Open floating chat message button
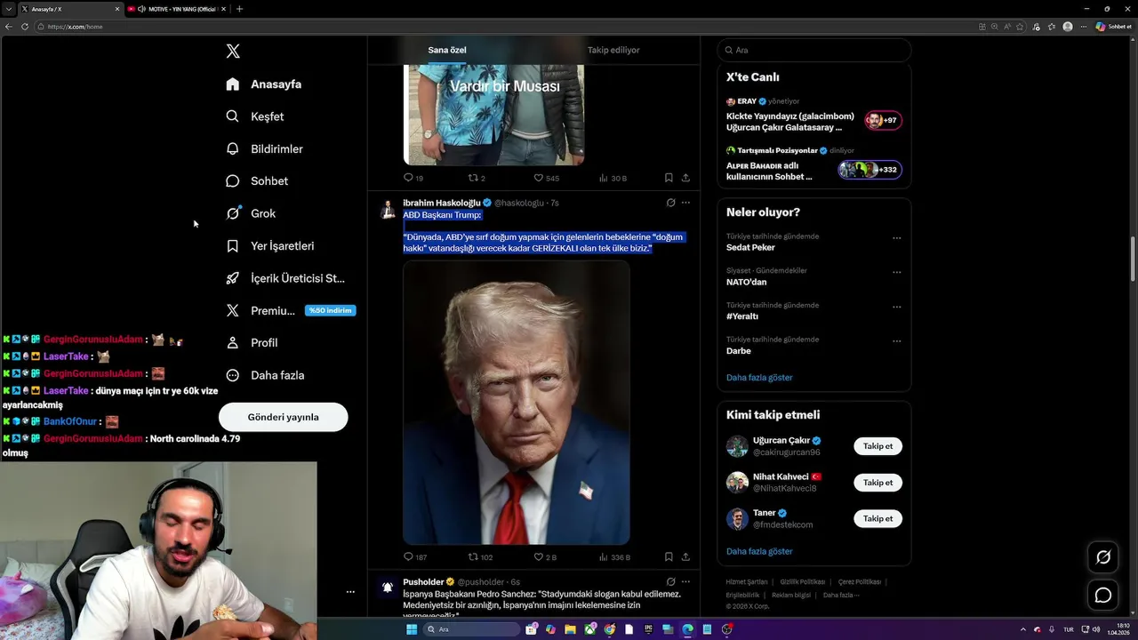 (x=1103, y=596)
